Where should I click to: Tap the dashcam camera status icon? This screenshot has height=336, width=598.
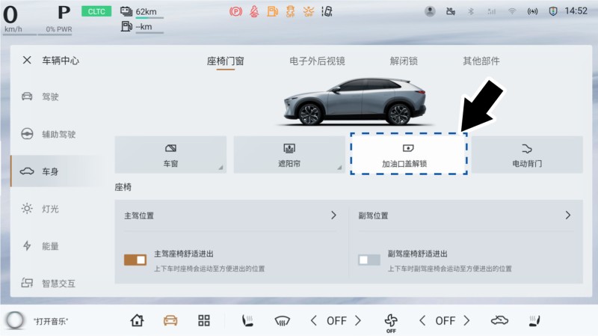[451, 11]
